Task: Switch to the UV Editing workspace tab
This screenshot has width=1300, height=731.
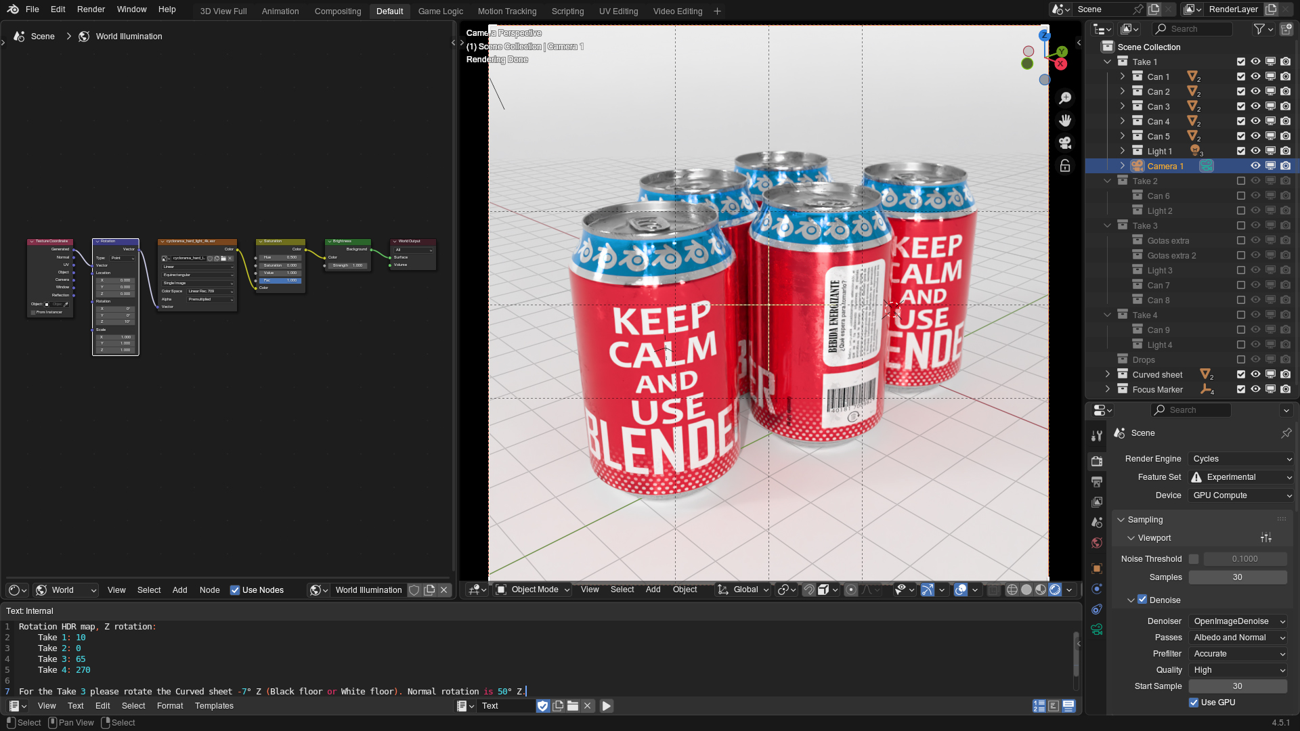Action: tap(618, 11)
